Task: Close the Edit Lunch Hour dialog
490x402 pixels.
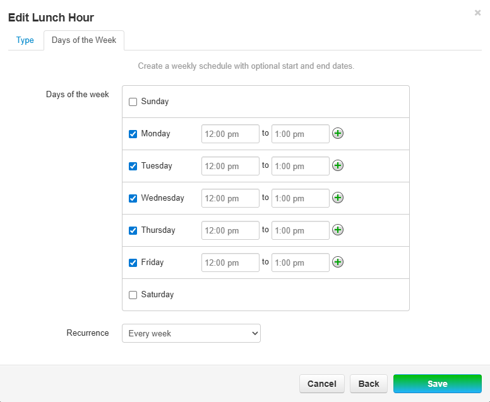Action: pos(477,13)
